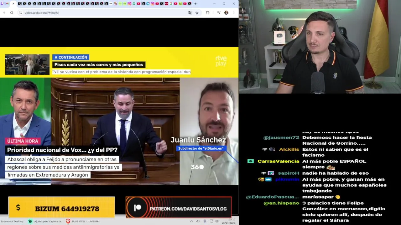Switch to the tab with the 'B' favicon
401x225 pixels.
pyautogui.click(x=116, y=3)
